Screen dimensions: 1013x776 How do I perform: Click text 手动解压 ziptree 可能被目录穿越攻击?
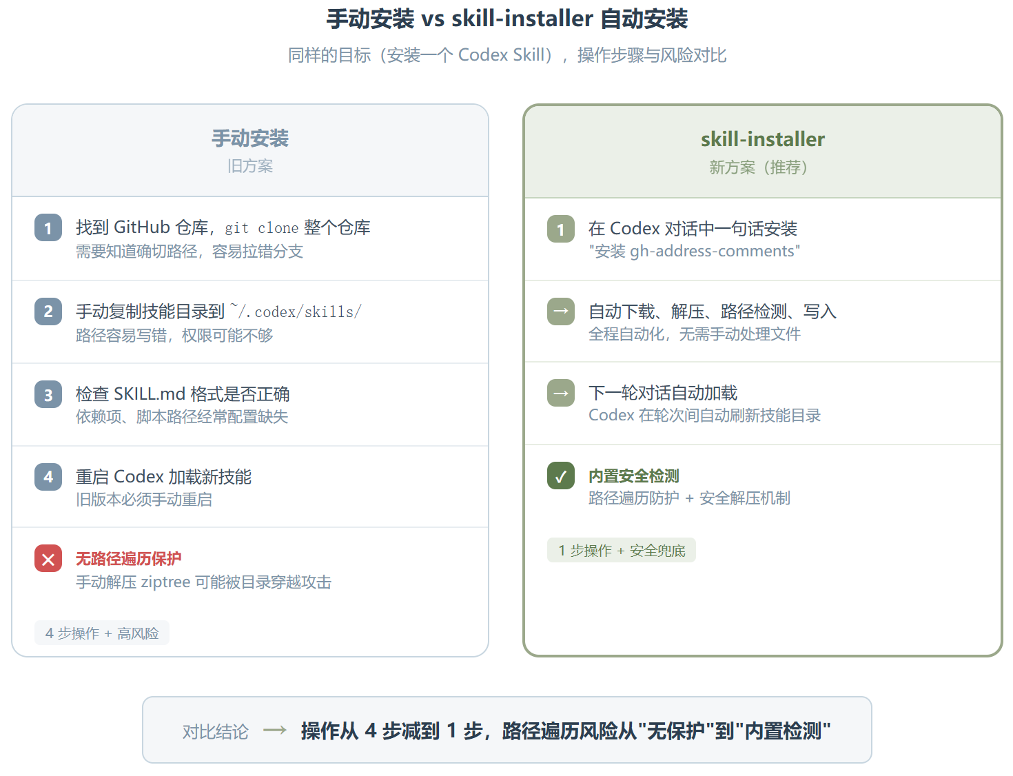pos(204,582)
